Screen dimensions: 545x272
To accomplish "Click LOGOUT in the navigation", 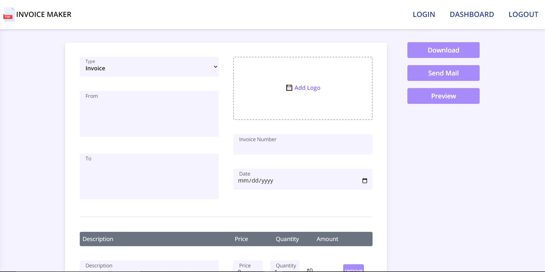I will pos(523,14).
